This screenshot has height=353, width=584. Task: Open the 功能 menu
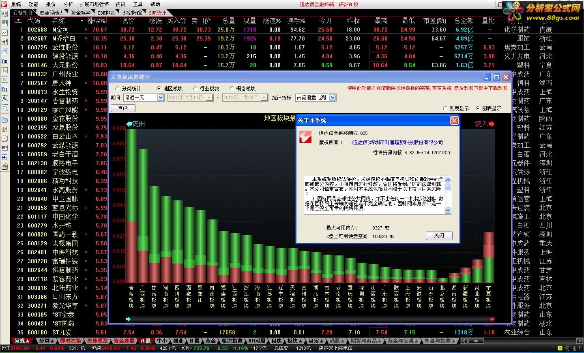(34, 4)
